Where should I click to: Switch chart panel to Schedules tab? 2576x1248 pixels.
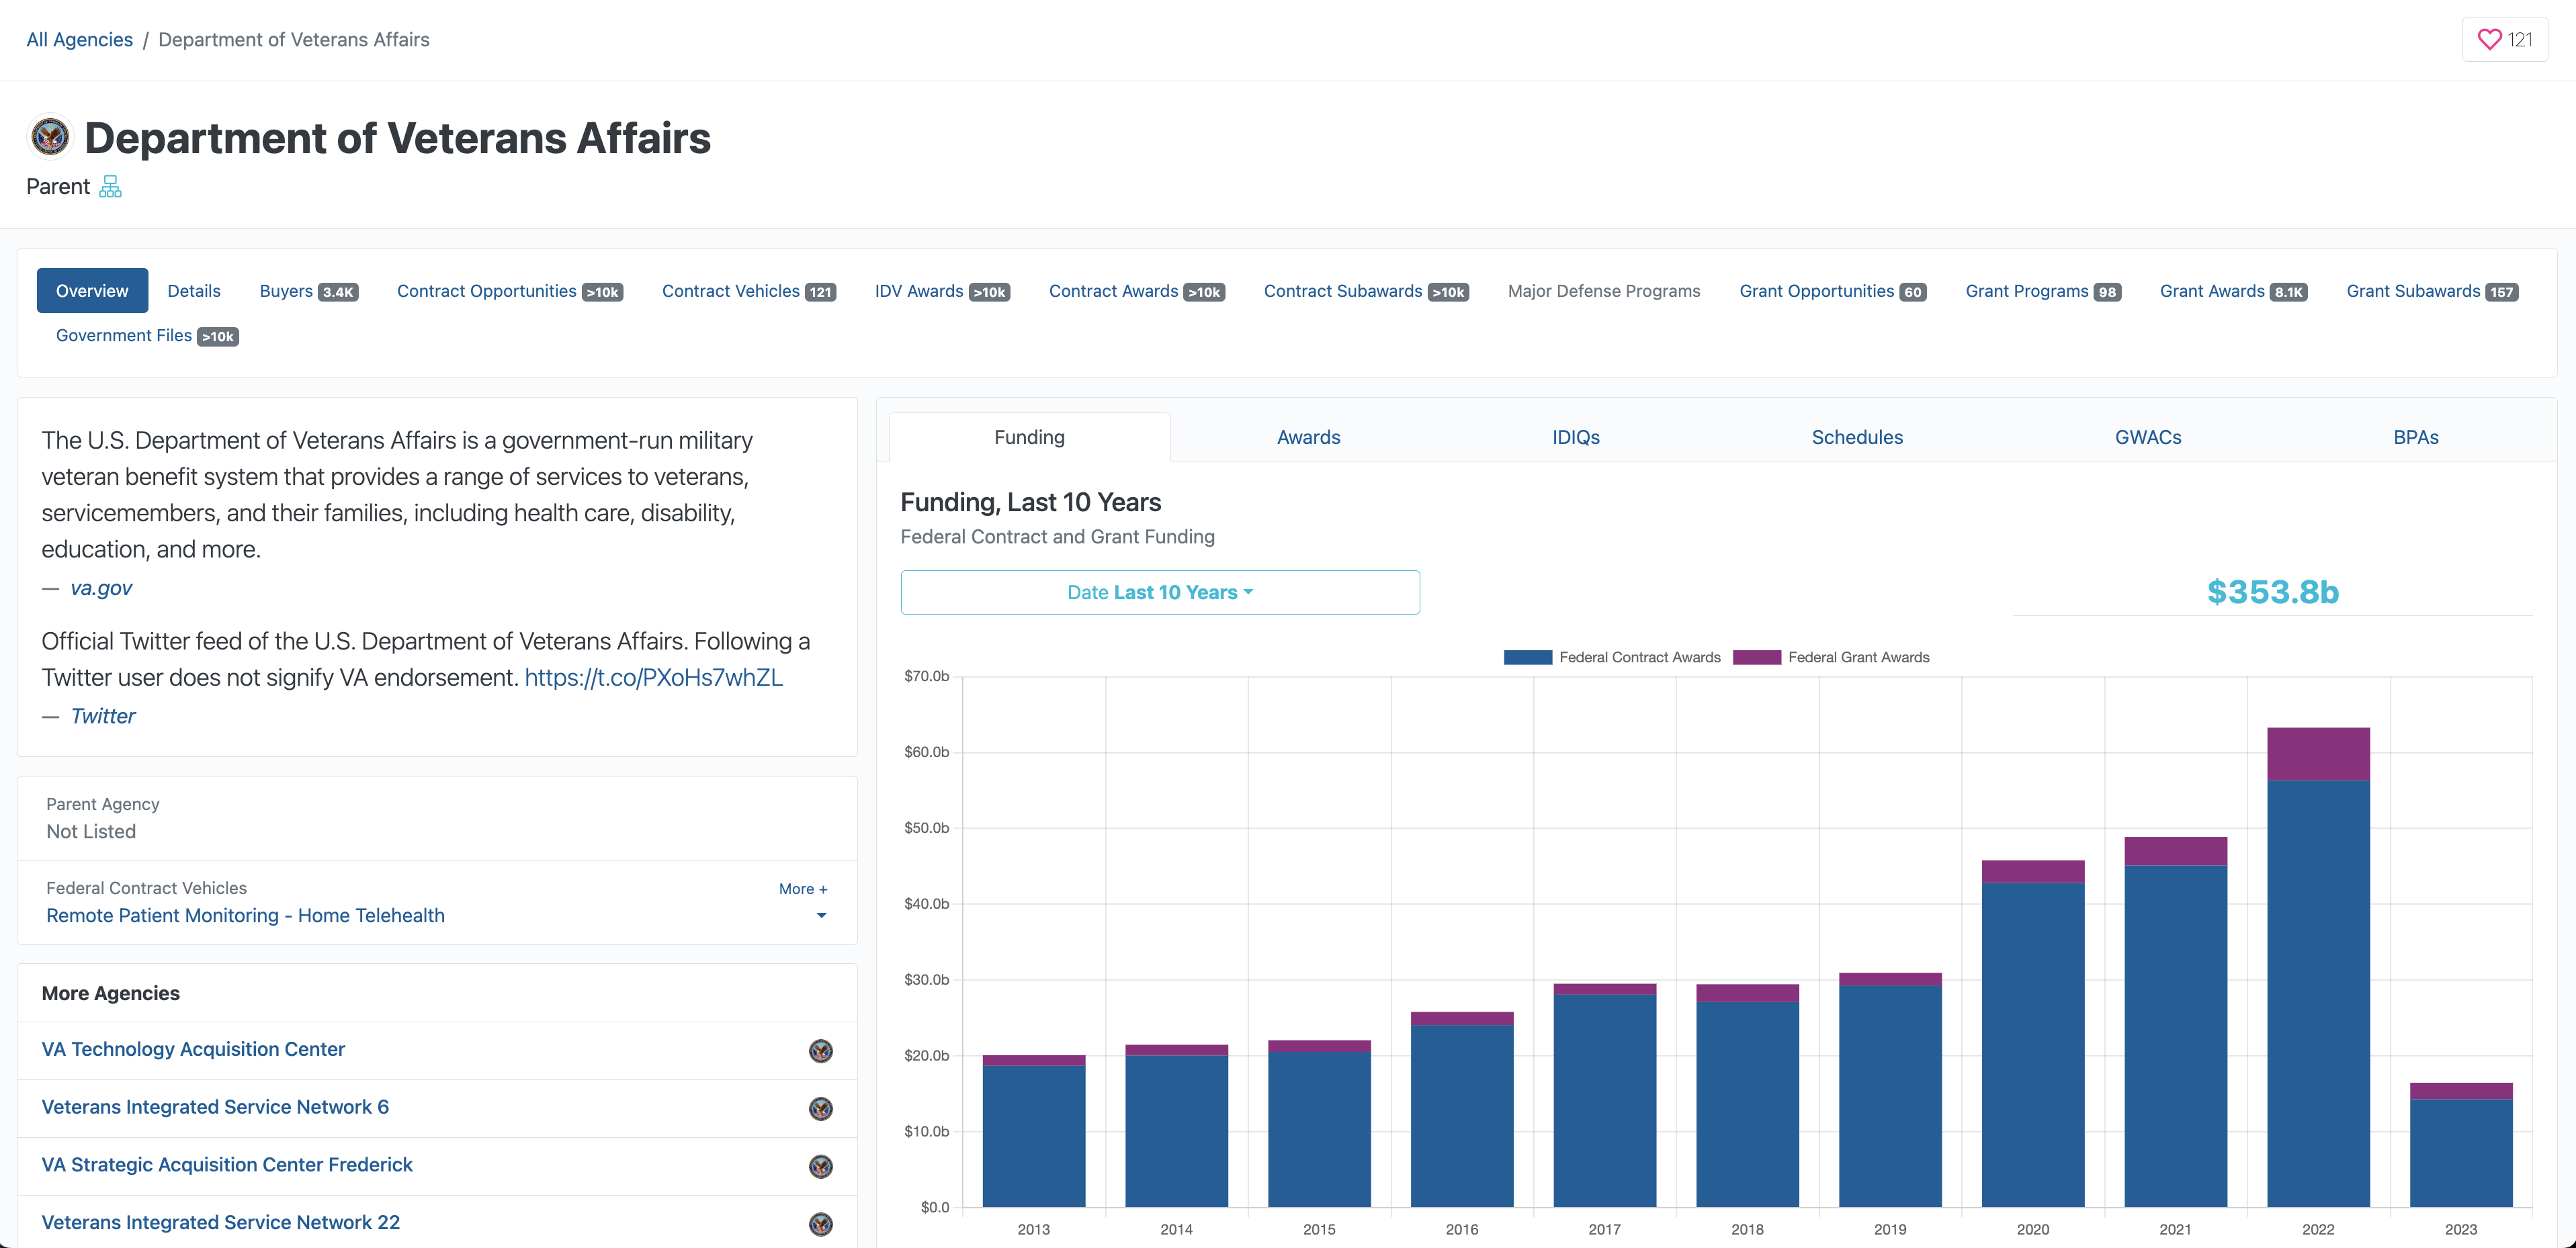tap(1857, 437)
